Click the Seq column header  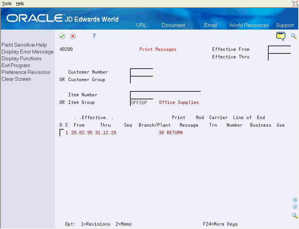(x=128, y=125)
